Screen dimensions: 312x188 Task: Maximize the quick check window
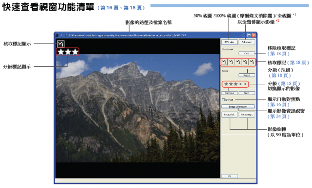tap(249, 35)
